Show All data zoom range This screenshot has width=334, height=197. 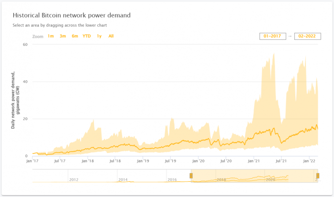click(x=111, y=36)
